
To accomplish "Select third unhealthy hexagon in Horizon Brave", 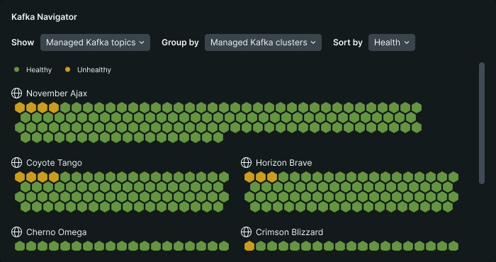I will [x=272, y=177].
